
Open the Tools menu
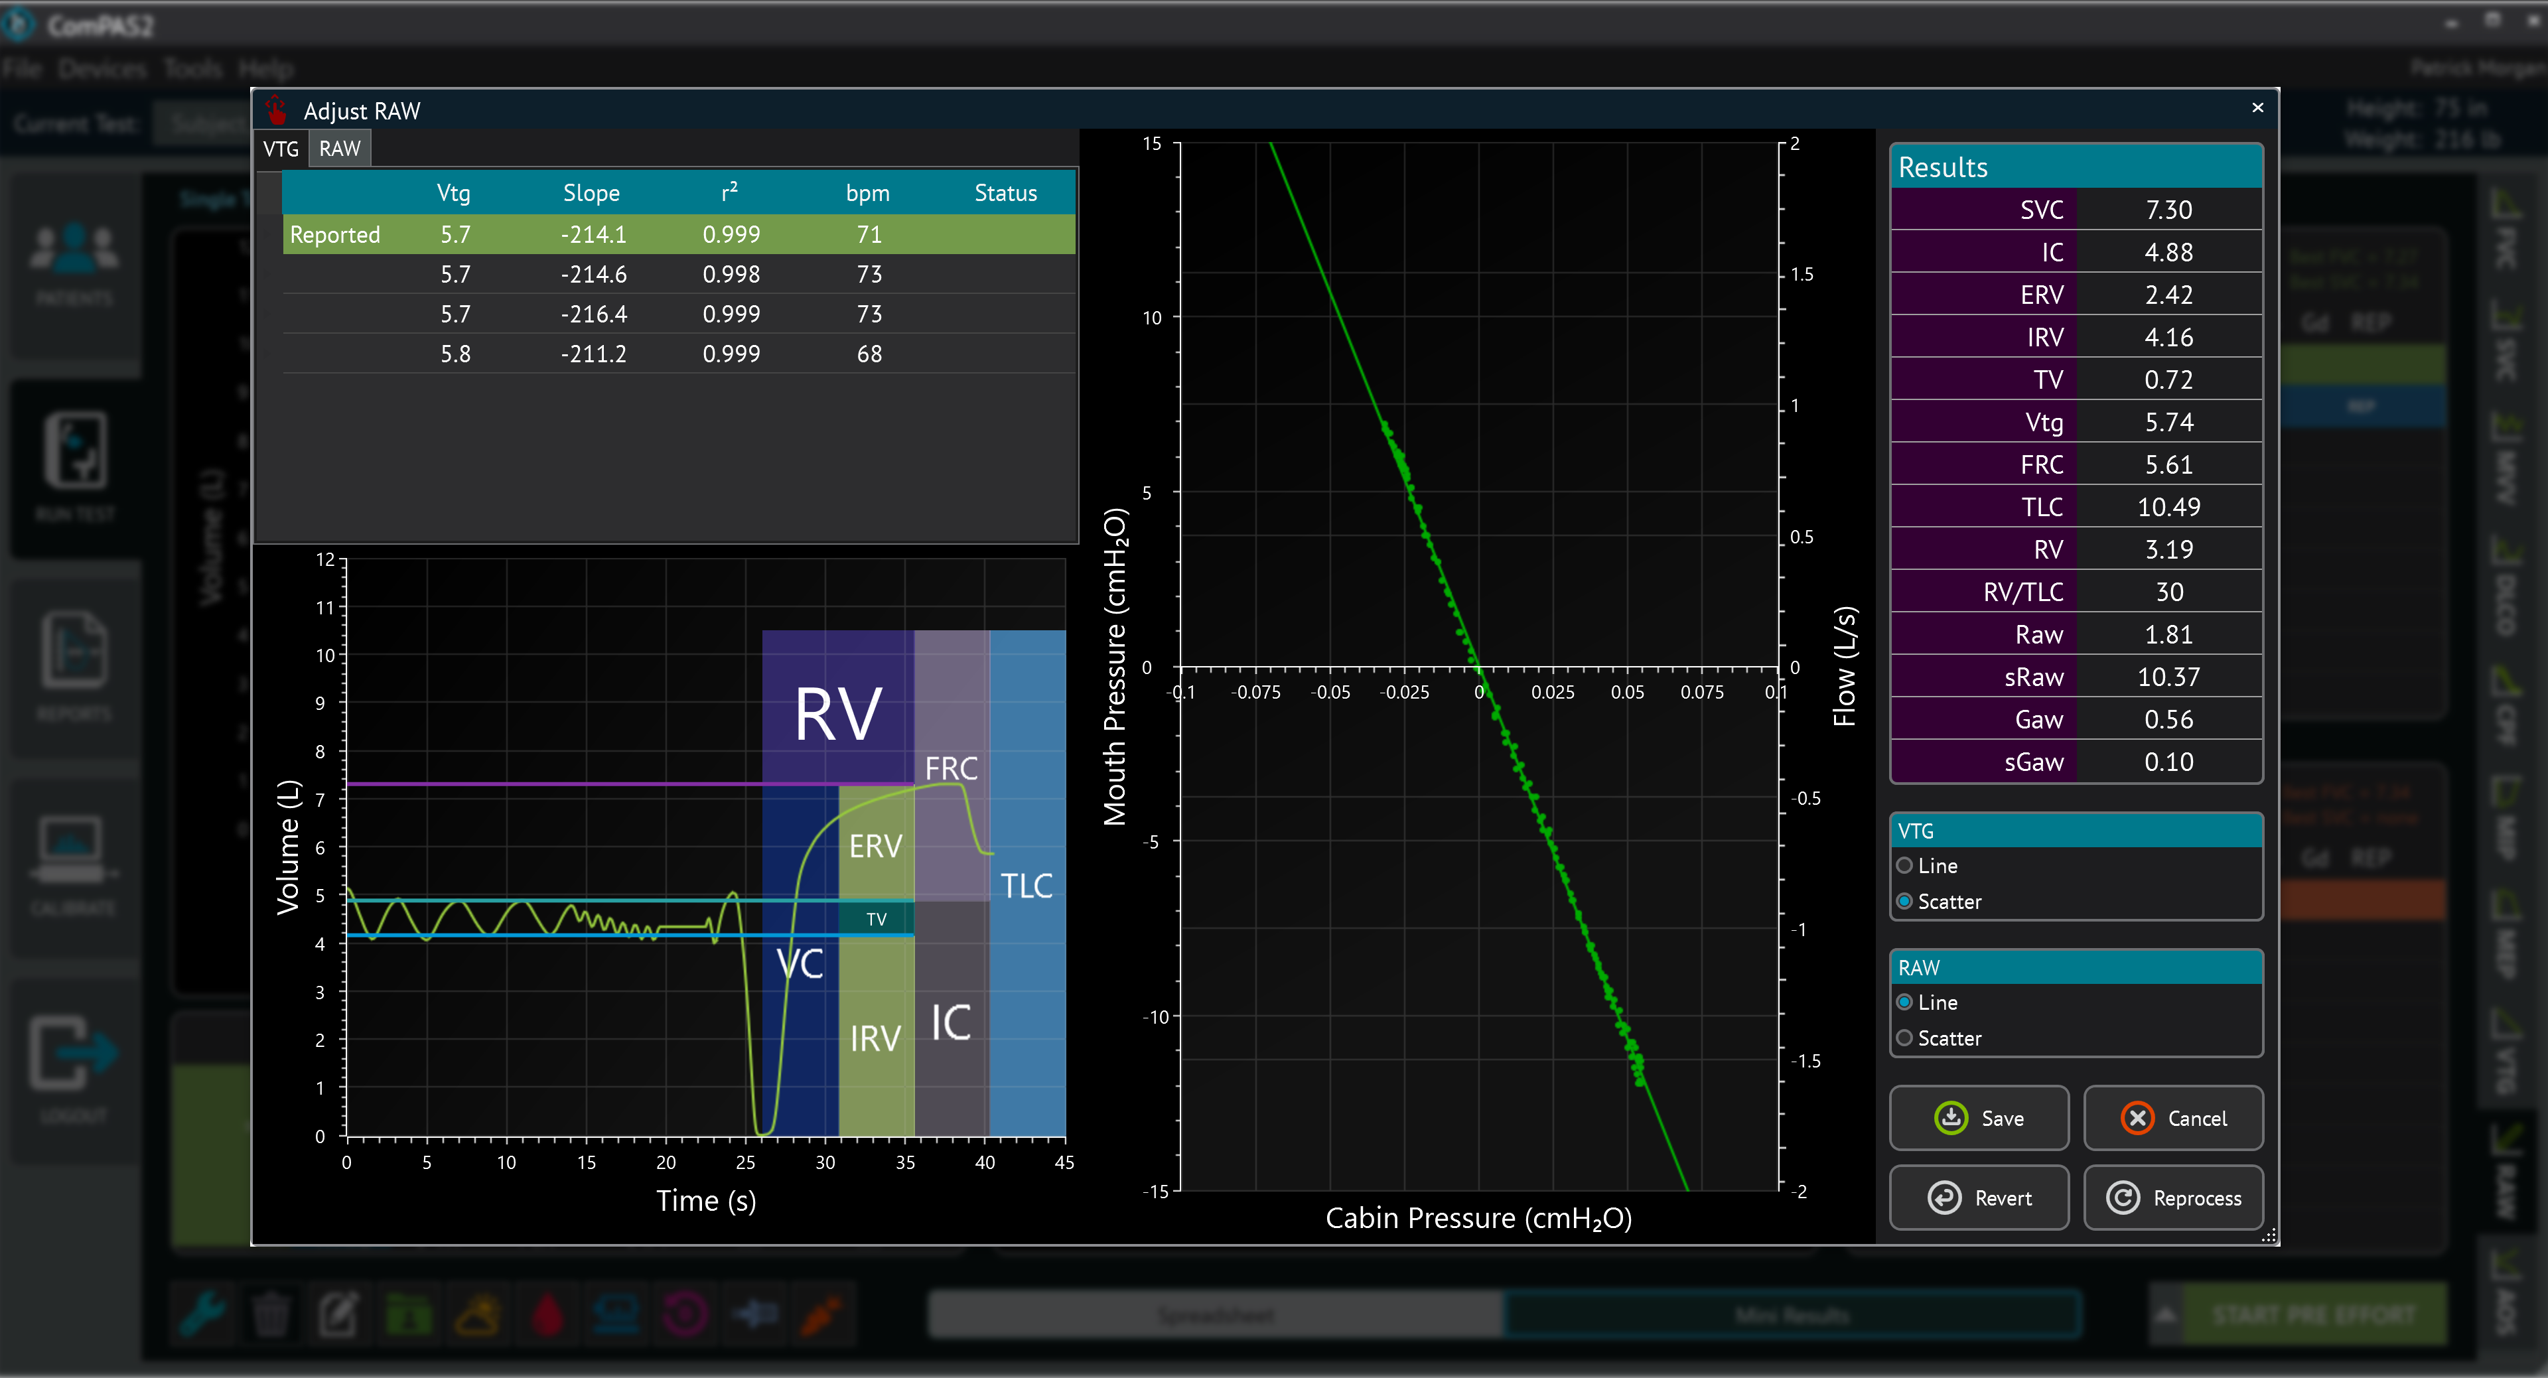tap(193, 68)
